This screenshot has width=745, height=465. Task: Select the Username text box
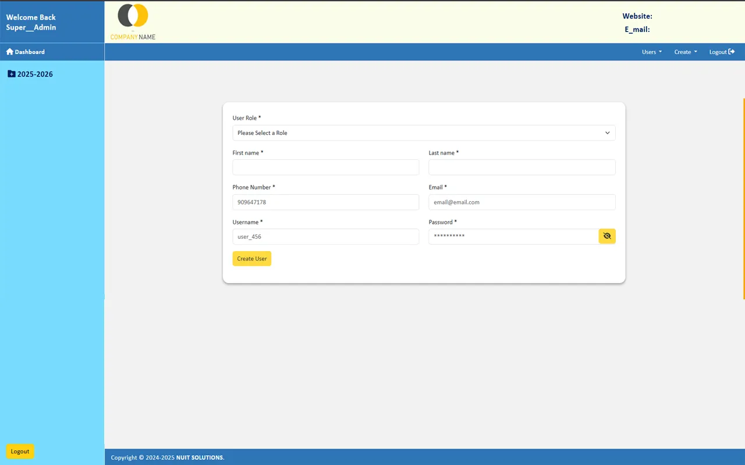click(x=325, y=237)
